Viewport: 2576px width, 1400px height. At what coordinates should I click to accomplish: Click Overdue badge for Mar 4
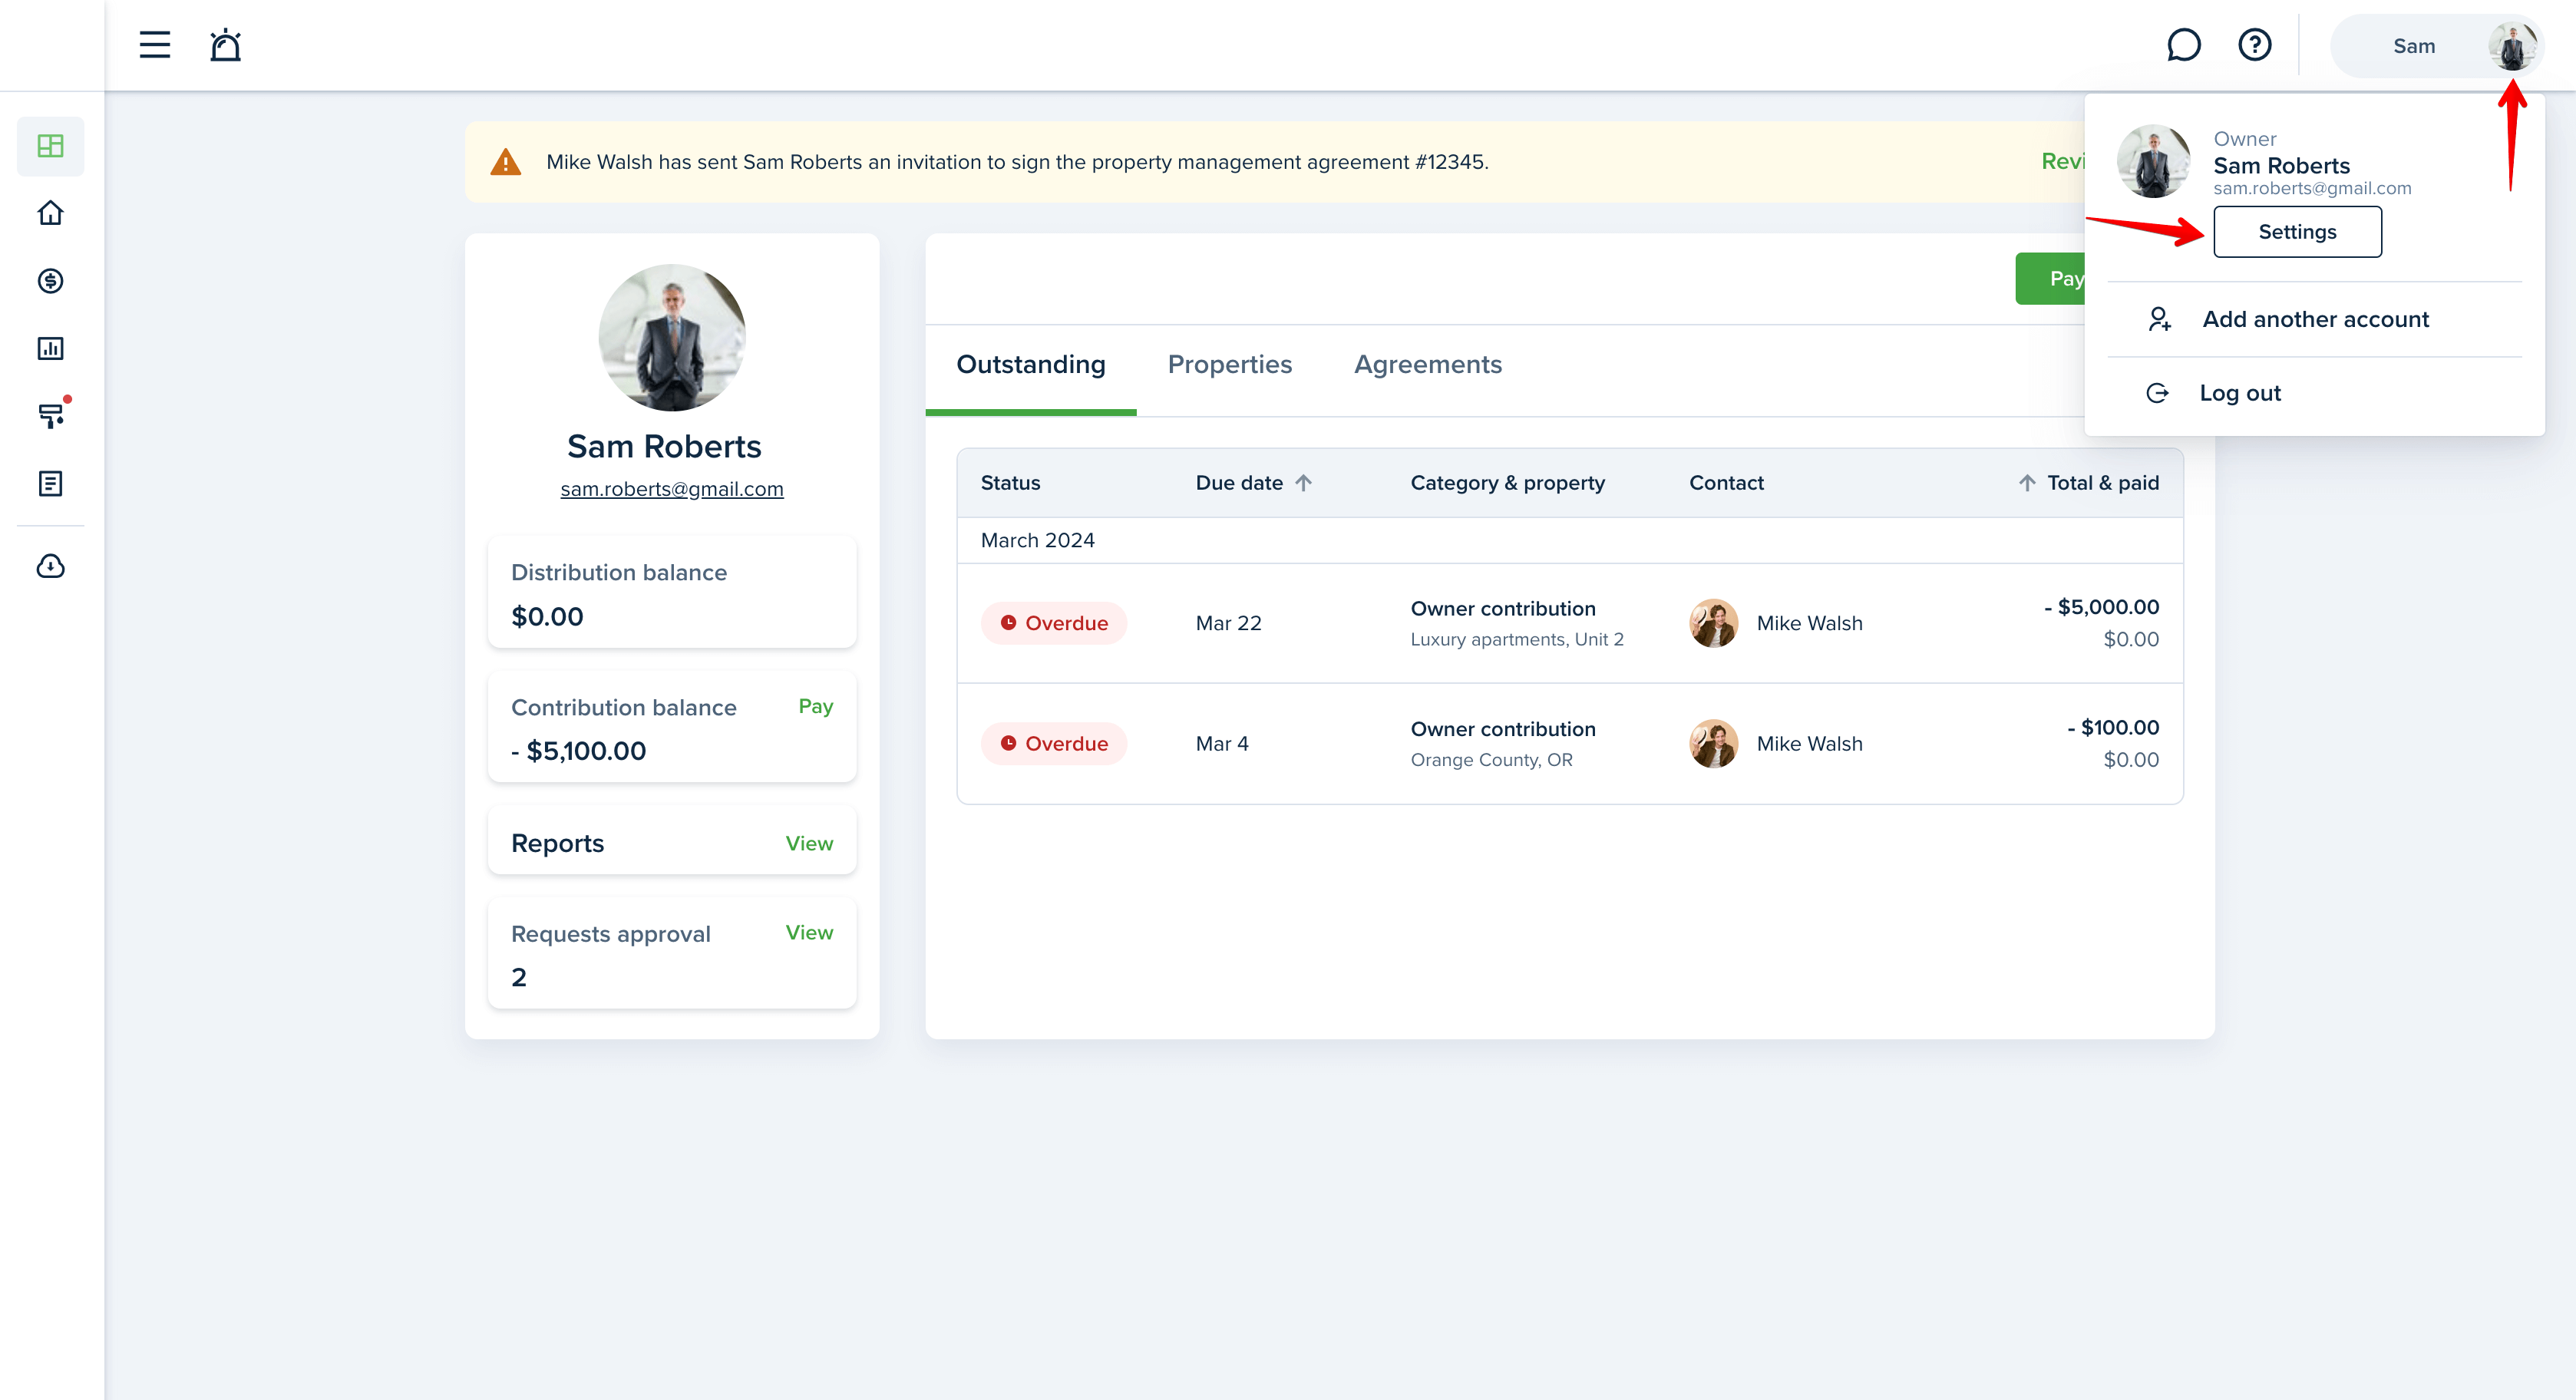click(1053, 744)
